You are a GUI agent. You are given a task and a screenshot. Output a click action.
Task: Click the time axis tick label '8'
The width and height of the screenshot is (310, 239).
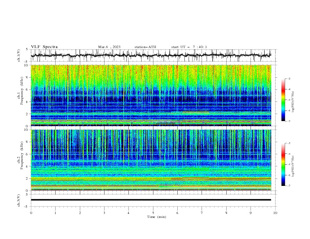point(226,213)
